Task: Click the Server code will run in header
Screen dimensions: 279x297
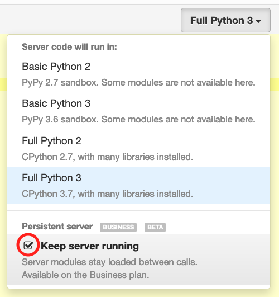Action: coord(69,47)
